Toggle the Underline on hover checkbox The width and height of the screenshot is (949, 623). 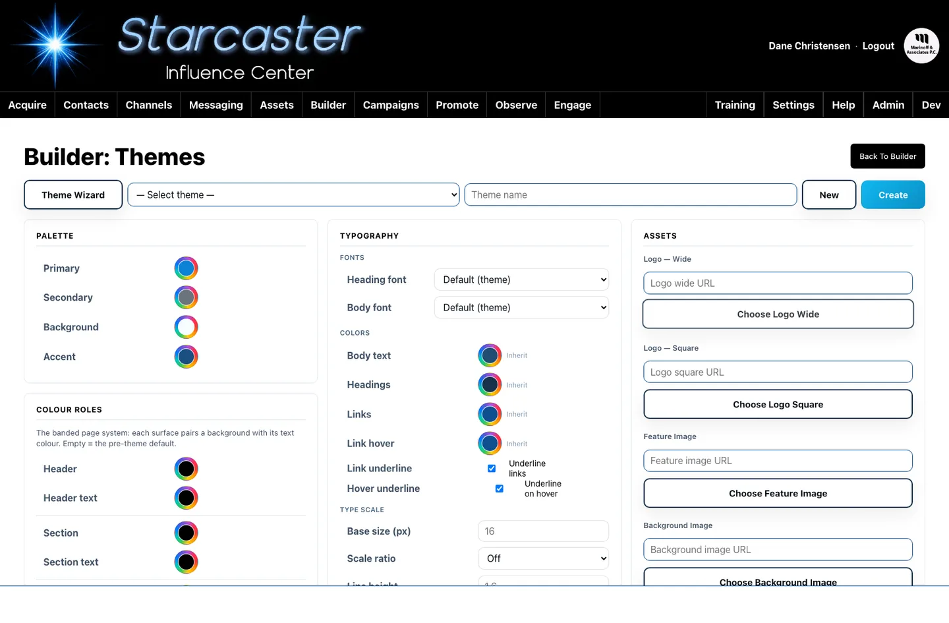(500, 489)
